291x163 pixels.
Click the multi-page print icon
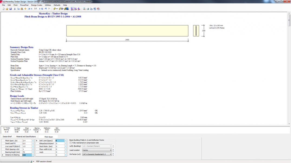tap(91, 9)
